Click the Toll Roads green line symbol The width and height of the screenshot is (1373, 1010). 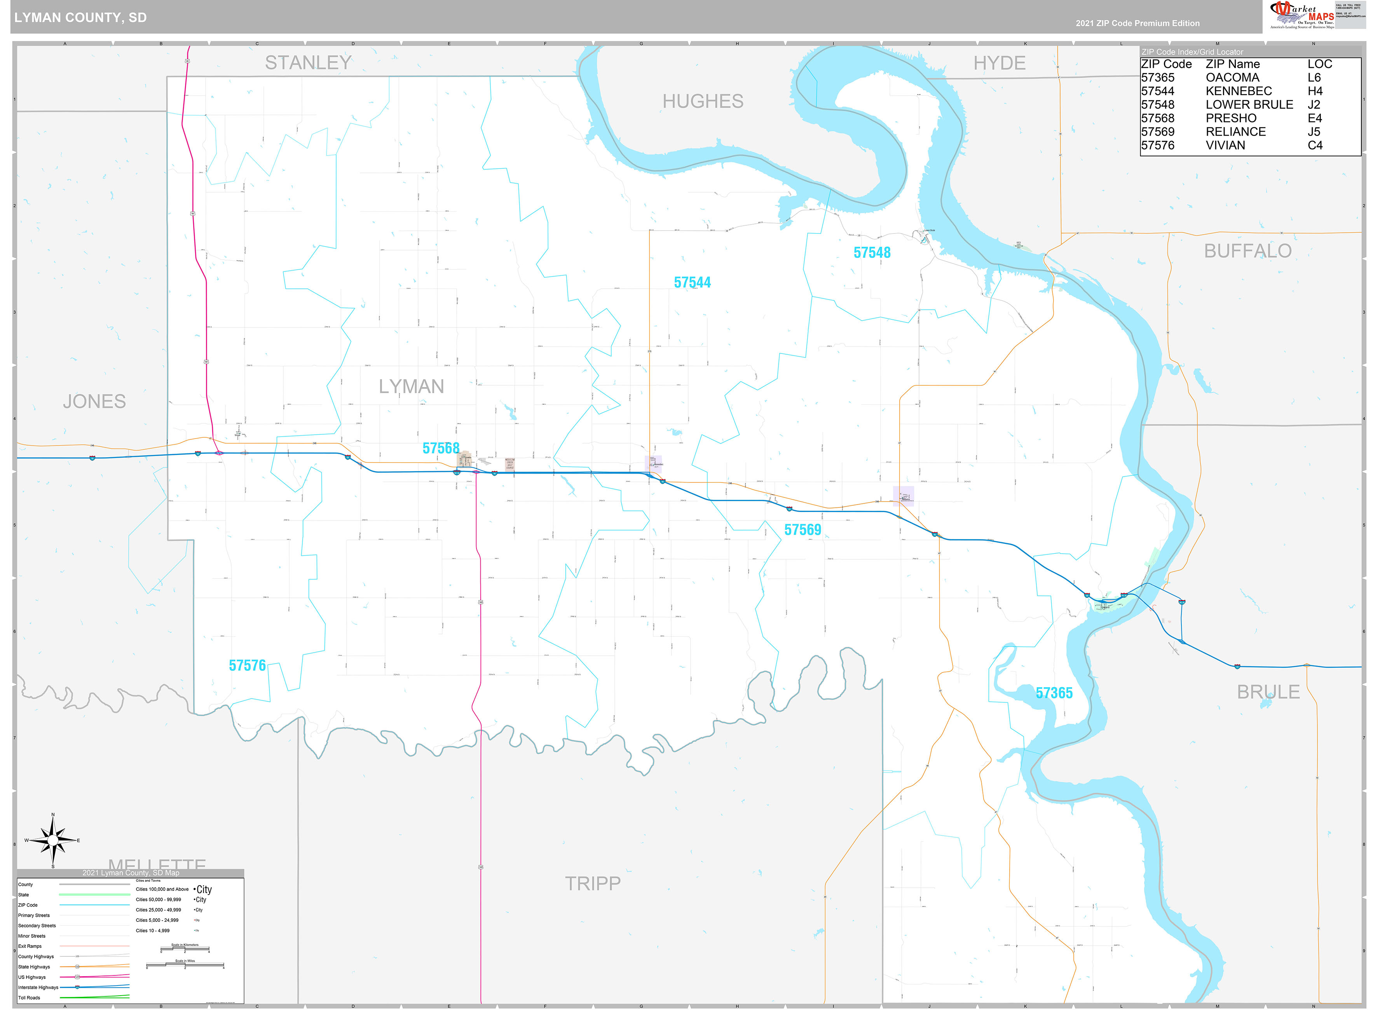[x=95, y=998]
